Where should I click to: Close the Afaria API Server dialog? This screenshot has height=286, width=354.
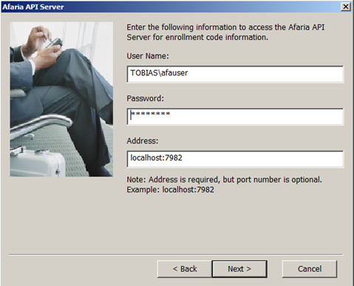coord(346,7)
